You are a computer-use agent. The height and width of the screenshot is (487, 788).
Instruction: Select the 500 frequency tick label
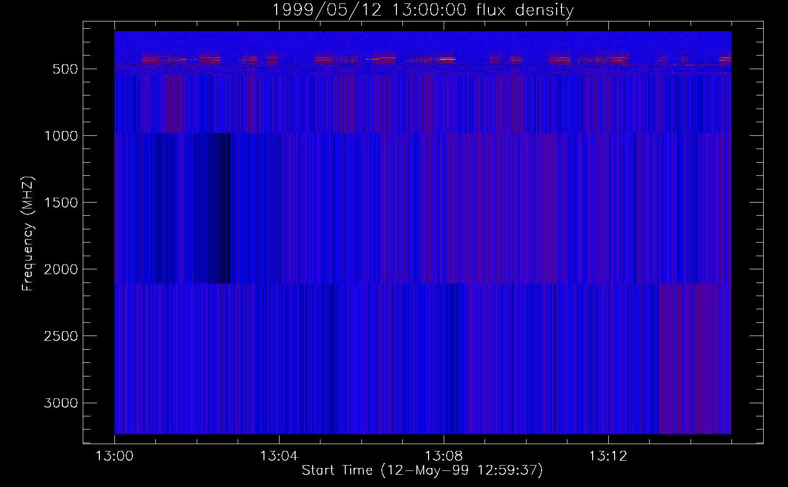pos(65,69)
